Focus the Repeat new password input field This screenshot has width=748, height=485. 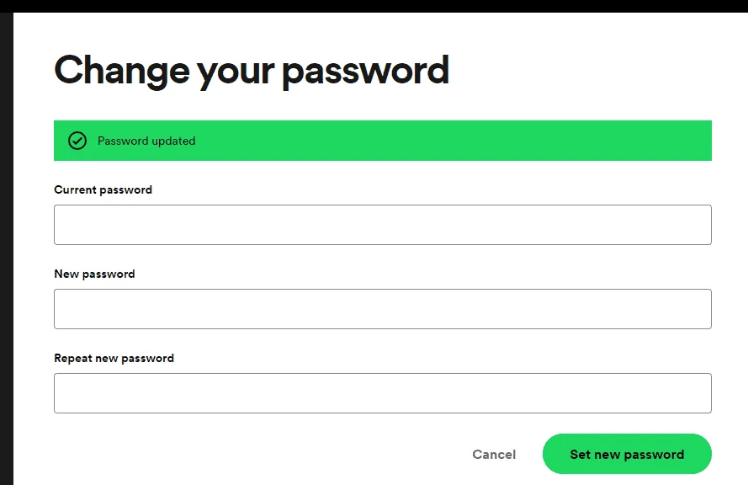[383, 393]
